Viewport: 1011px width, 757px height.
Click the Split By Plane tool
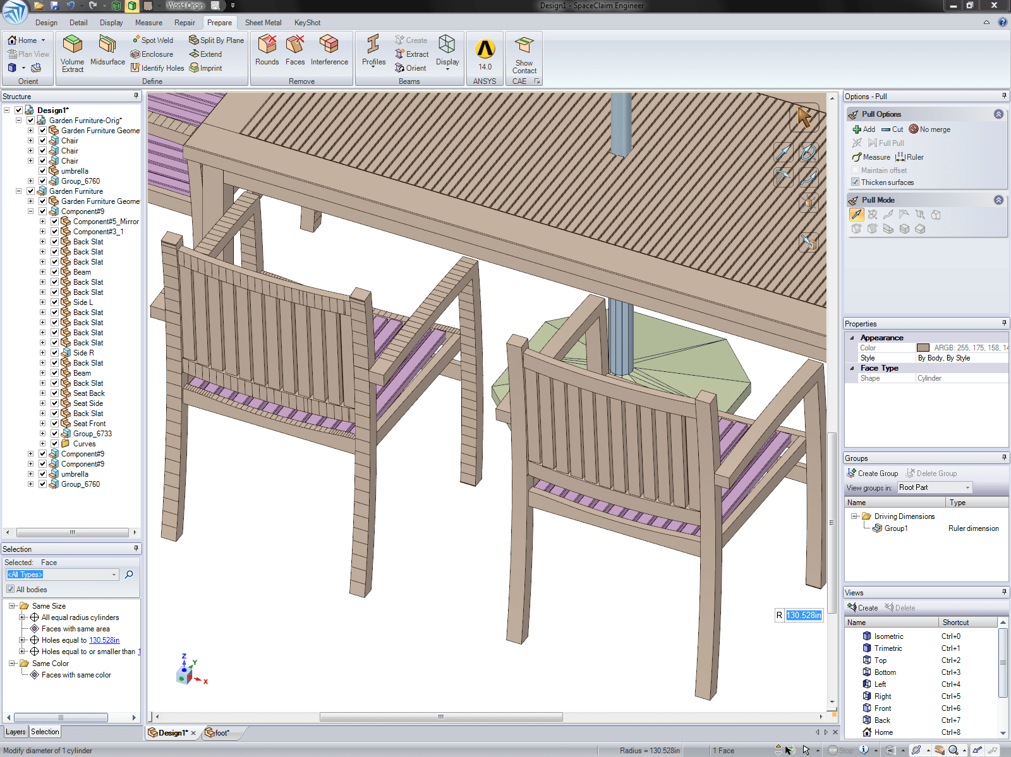(x=216, y=40)
